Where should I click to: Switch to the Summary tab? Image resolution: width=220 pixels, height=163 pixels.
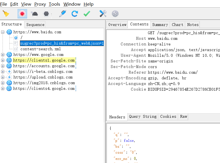click(160, 25)
